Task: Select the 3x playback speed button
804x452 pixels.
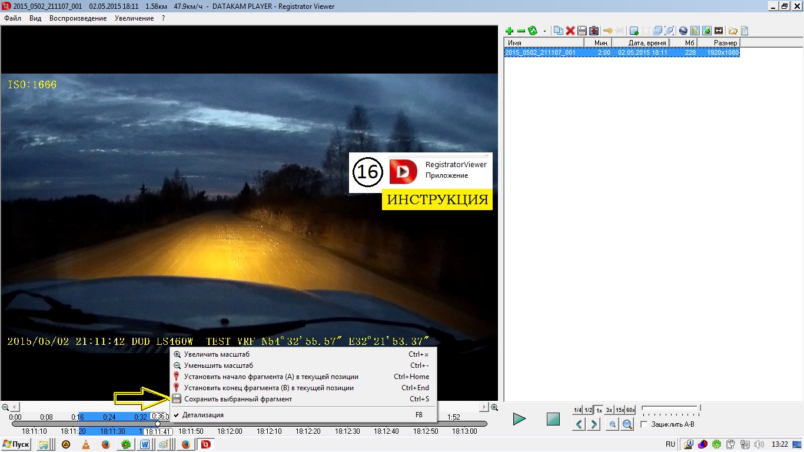Action: click(609, 410)
